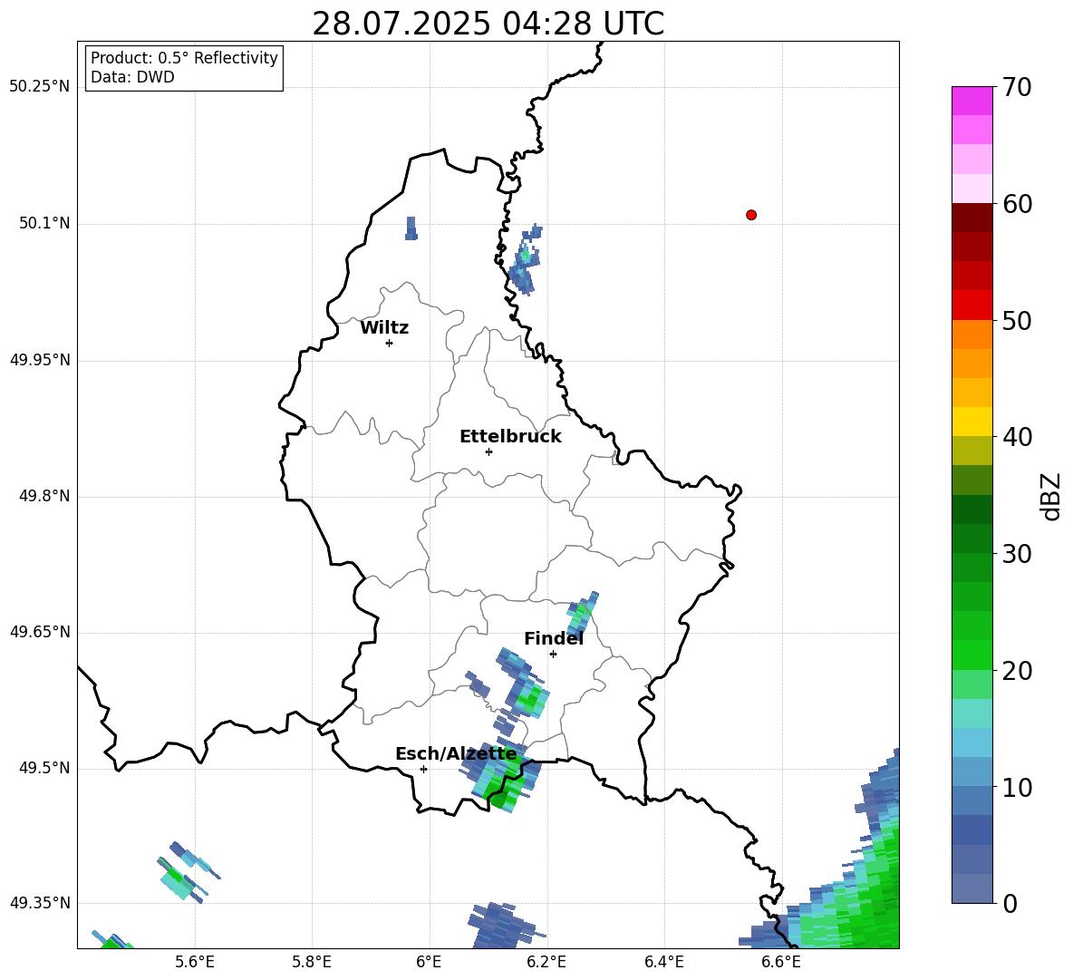This screenshot has width=1073, height=980.
Task: Click the radar echo north of Wiltz
Action: (411, 228)
